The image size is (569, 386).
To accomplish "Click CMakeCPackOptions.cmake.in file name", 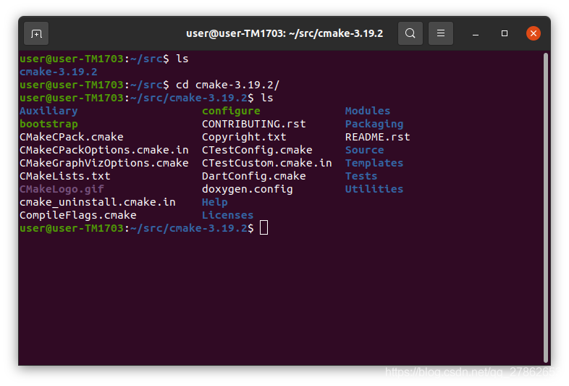I will tap(104, 150).
